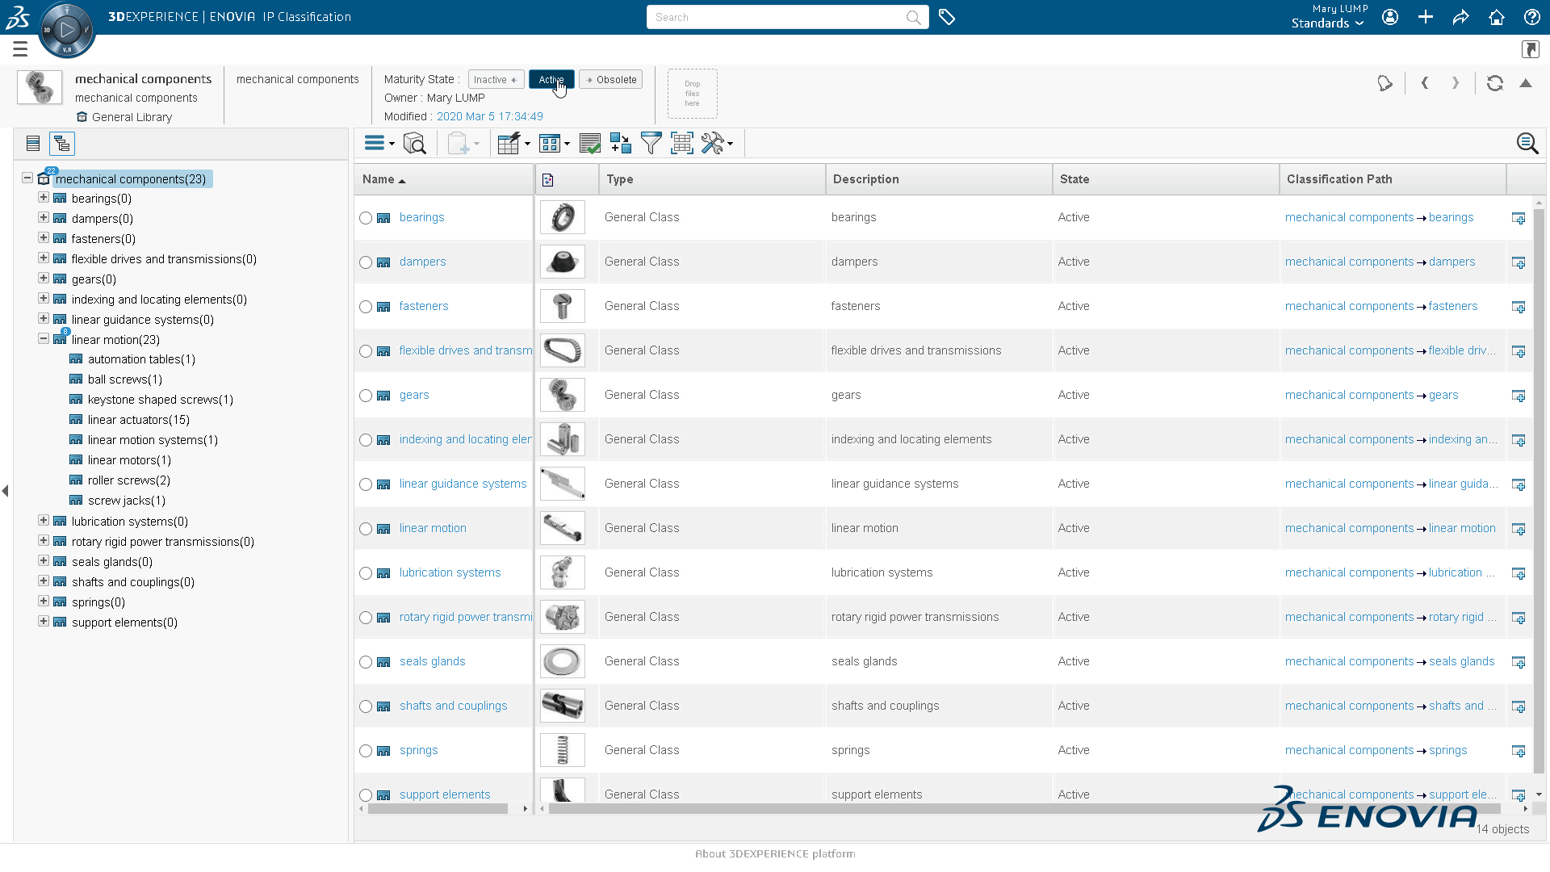Expand the flexible drives and transmissions node

[x=44, y=258]
